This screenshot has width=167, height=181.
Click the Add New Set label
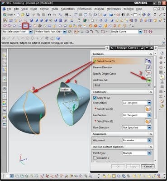tap(100, 80)
